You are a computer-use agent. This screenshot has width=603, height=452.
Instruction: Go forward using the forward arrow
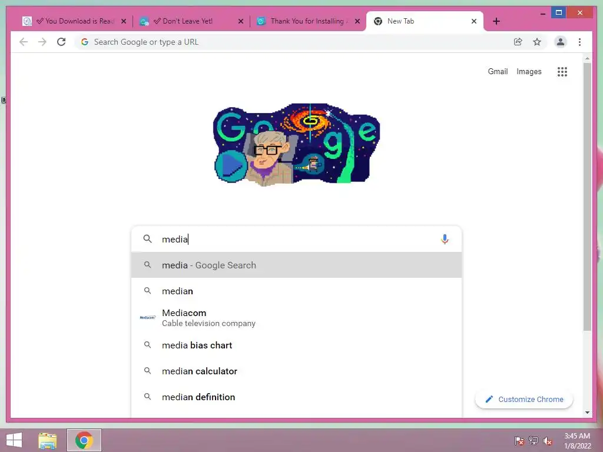tap(42, 42)
